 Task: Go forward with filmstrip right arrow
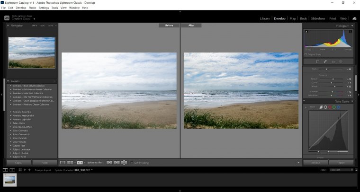pyautogui.click(x=29, y=170)
